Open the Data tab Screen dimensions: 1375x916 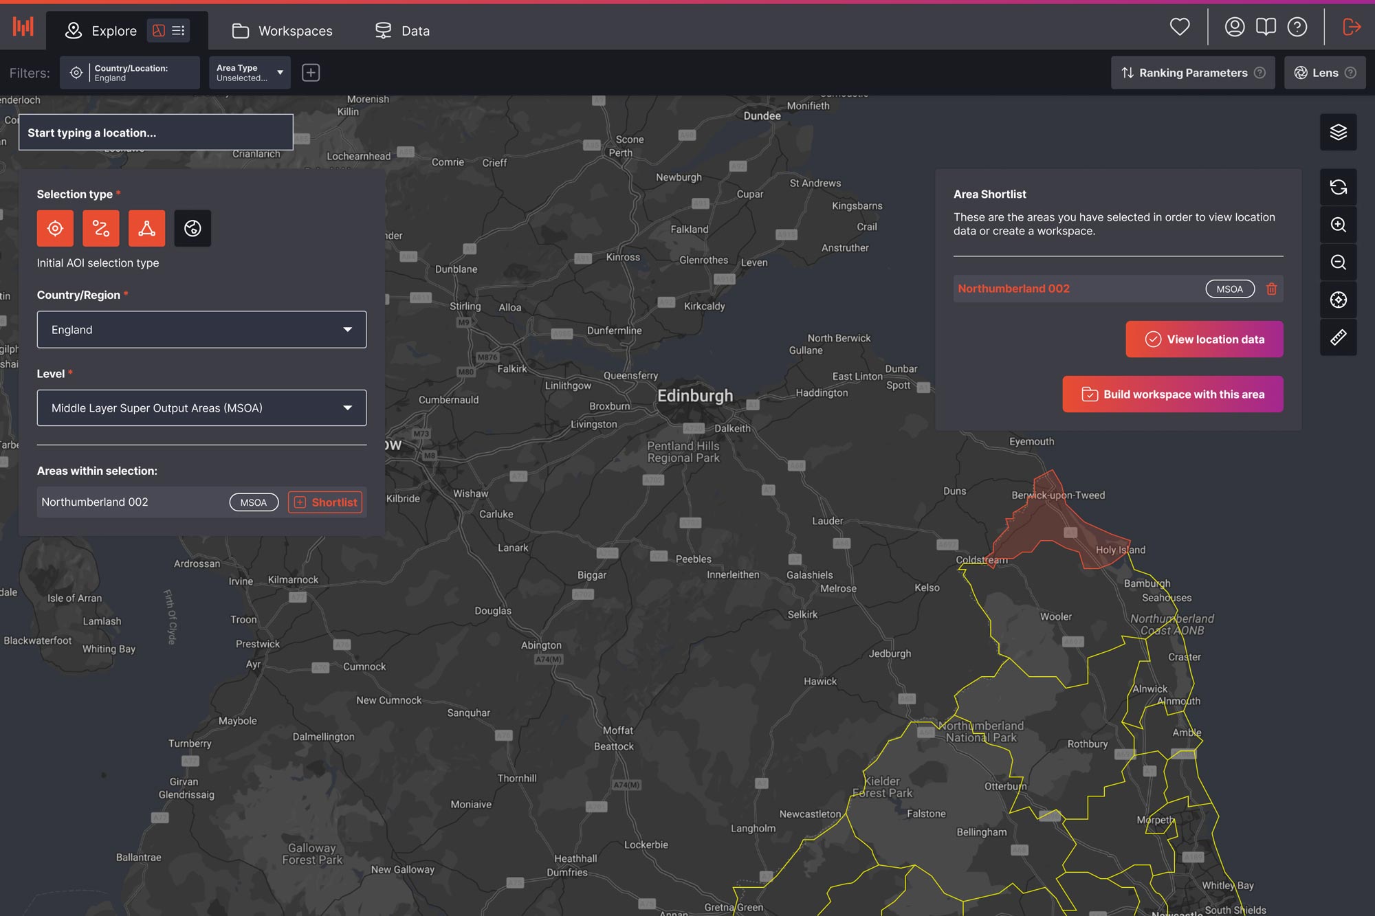(x=402, y=31)
